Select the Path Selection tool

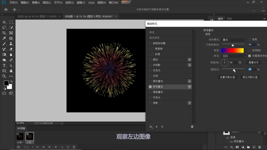(11, 65)
